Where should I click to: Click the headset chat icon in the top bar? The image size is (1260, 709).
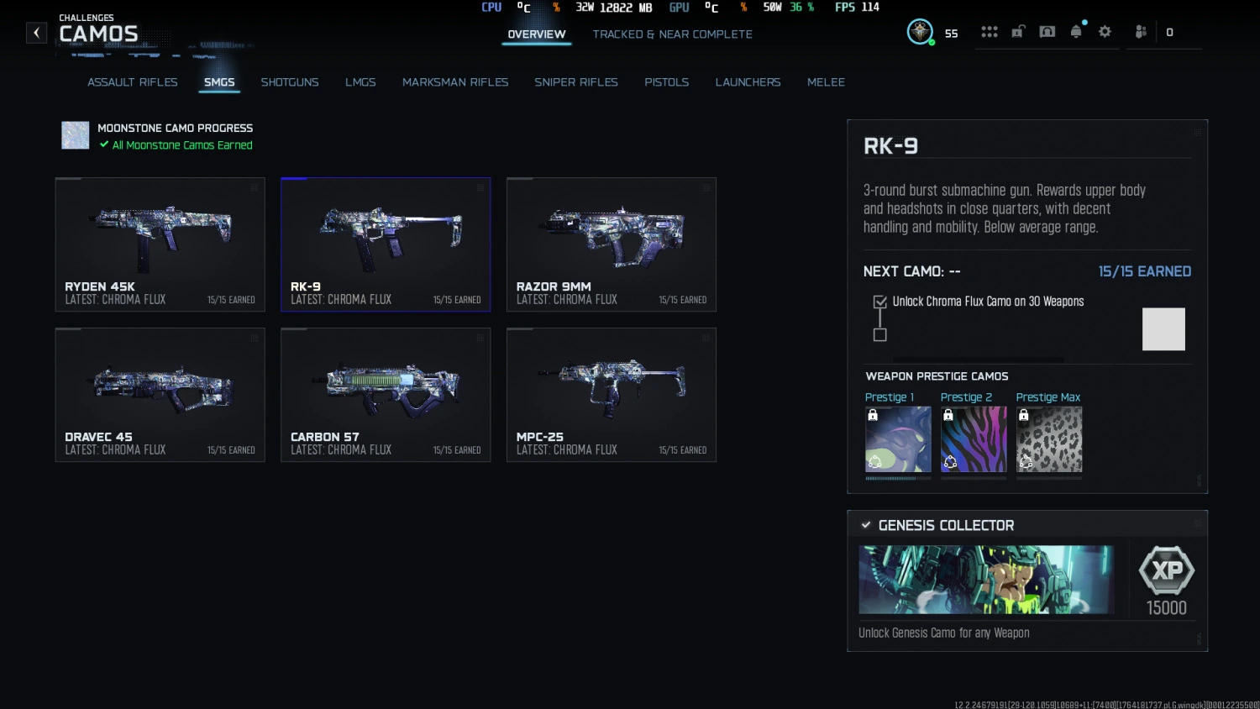pos(1047,31)
